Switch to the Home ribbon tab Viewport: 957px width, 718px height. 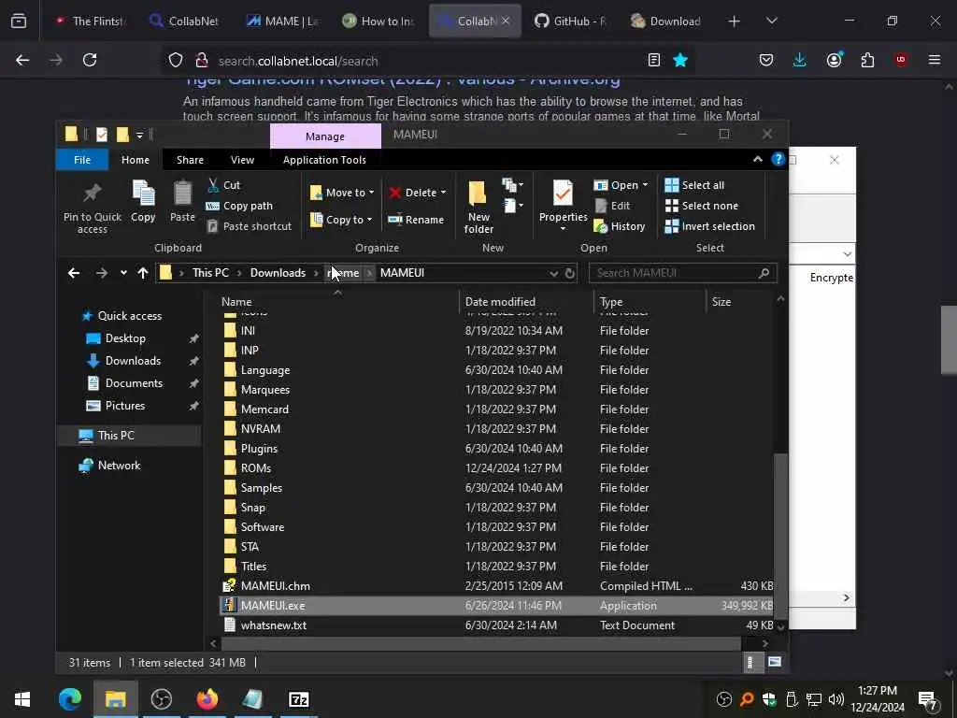135,160
